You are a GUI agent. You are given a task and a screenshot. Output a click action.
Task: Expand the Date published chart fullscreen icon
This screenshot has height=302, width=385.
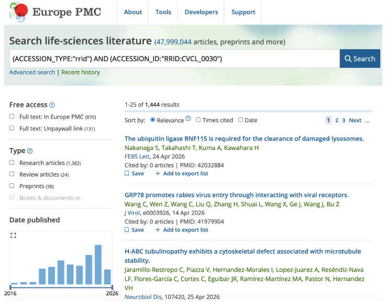(x=13, y=235)
